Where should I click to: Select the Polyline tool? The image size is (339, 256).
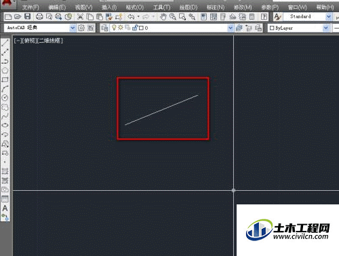point(5,61)
